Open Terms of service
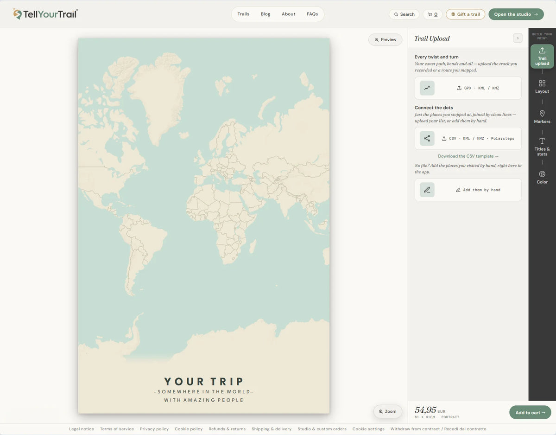This screenshot has width=556, height=435. [117, 429]
